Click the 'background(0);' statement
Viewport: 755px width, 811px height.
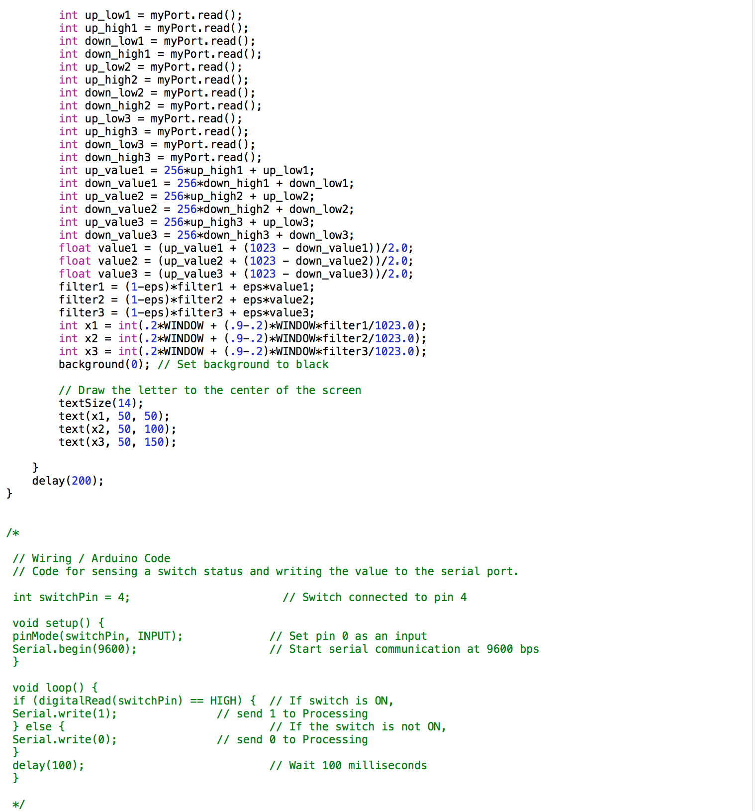(104, 365)
